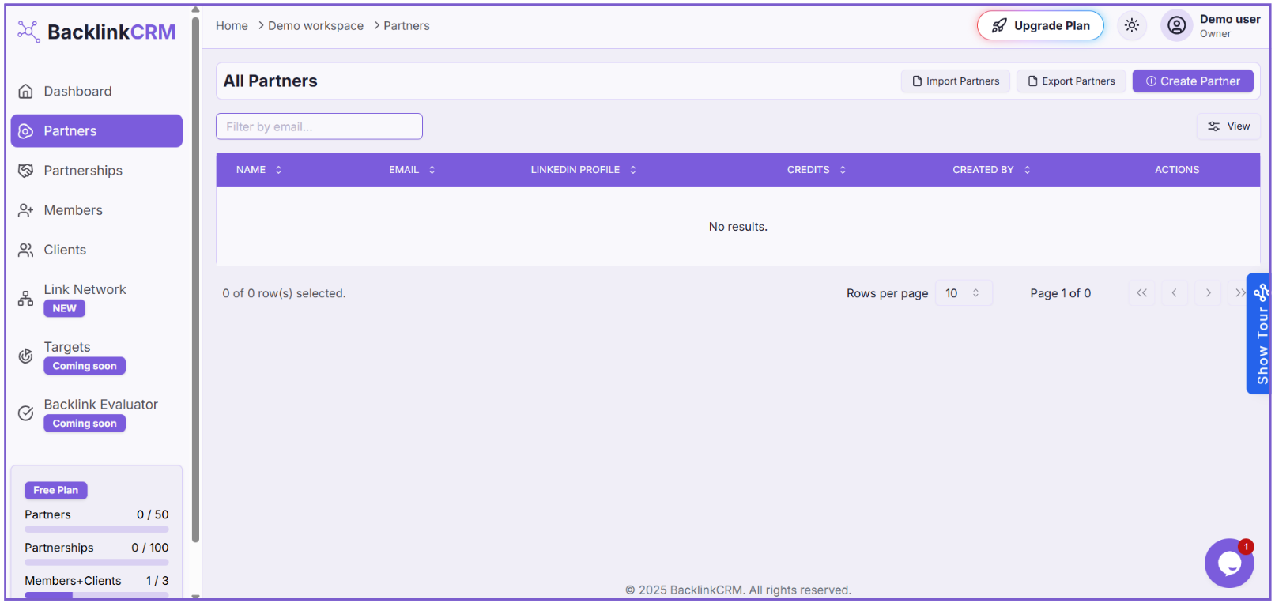Click the Upgrade Plan button
Viewport: 1275px width, 603px height.
[x=1039, y=25]
